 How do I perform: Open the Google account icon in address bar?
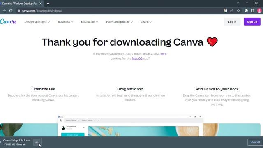(225, 11)
